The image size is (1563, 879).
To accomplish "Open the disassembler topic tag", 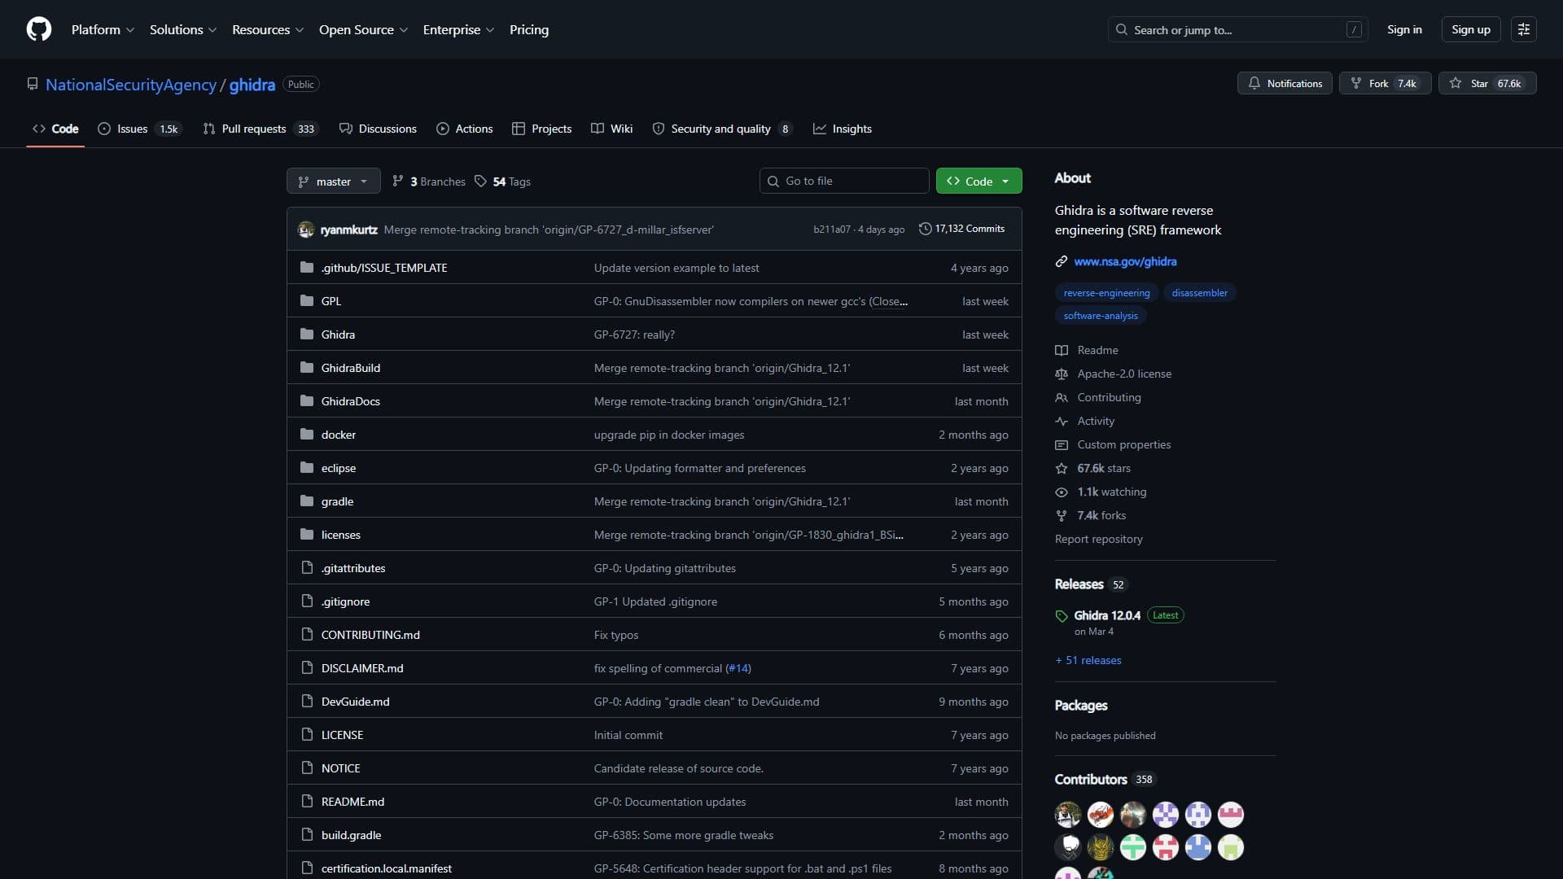I will coord(1199,292).
